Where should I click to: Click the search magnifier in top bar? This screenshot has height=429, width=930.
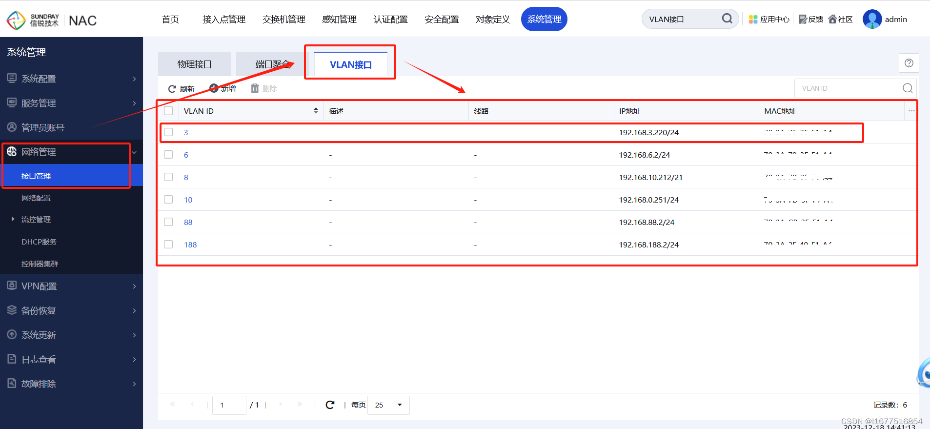(727, 19)
